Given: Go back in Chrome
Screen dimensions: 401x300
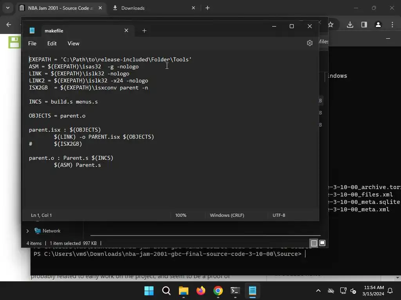Looking at the screenshot, I should [x=9, y=25].
